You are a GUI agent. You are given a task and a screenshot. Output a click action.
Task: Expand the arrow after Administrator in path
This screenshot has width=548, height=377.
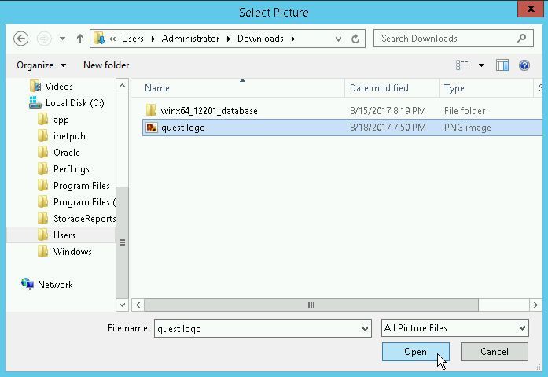click(229, 39)
